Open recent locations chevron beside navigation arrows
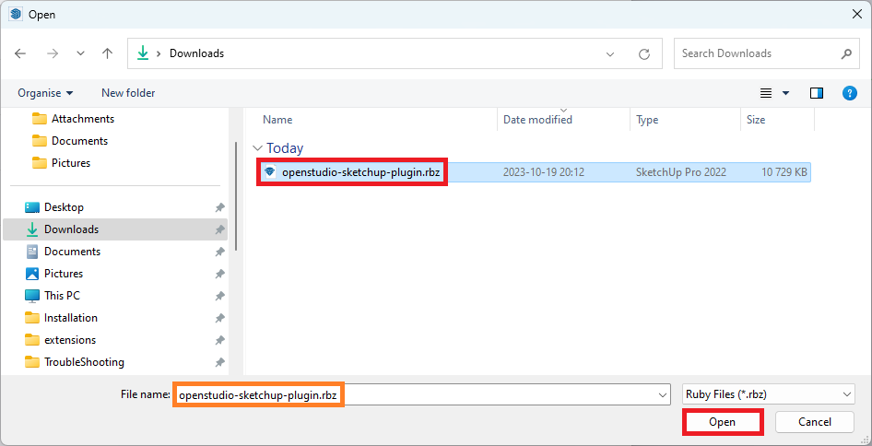The width and height of the screenshot is (872, 446). tap(80, 53)
